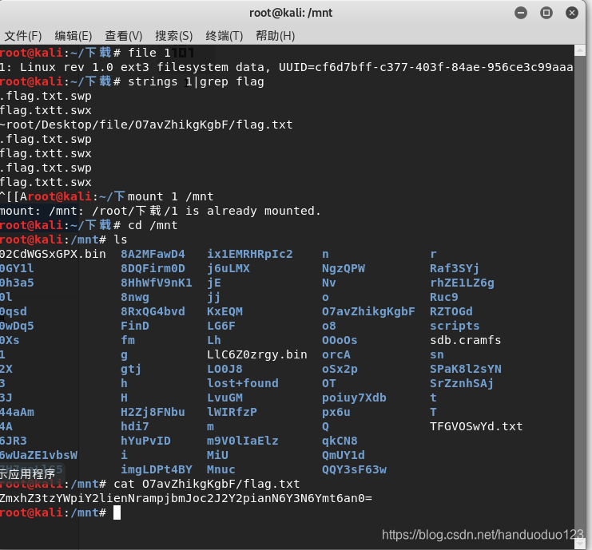This screenshot has width=592, height=550.
Task: Click the H2Zj8FNbu directory name
Action: pyautogui.click(x=153, y=412)
